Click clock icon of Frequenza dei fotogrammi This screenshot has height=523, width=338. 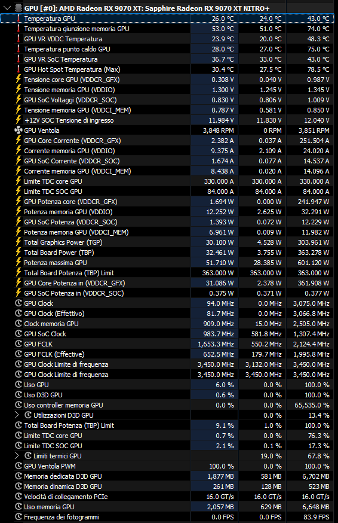(19, 517)
